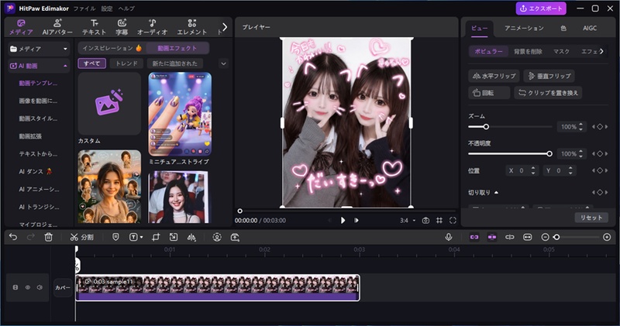The height and width of the screenshot is (326, 620).
Task: Mute the track with the speaker icon
Action: (x=40, y=288)
